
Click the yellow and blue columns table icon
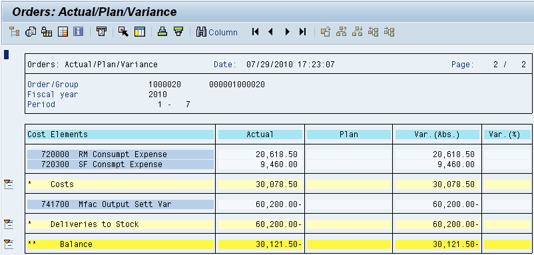point(140,32)
